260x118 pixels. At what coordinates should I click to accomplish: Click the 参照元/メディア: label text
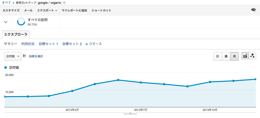tap(27, 3)
